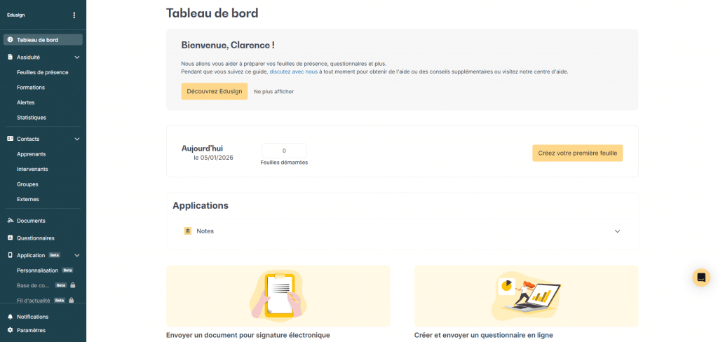Image resolution: width=718 pixels, height=342 pixels.
Task: Open the Formations page
Action: pos(31,88)
